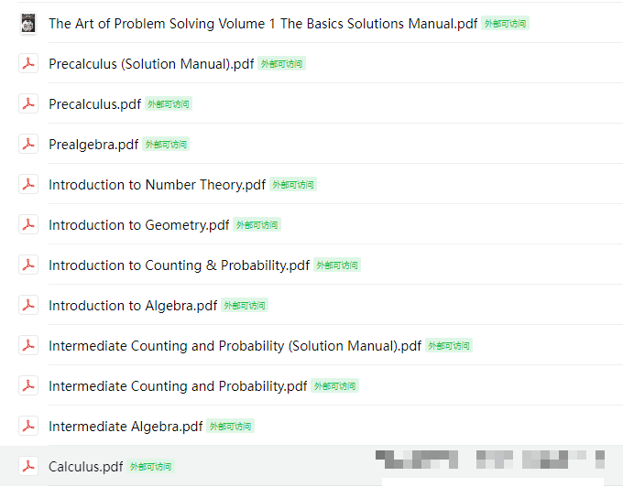The height and width of the screenshot is (487, 623).
Task: Select the PDF icon for Prealgebra.pdf
Action: click(x=28, y=144)
